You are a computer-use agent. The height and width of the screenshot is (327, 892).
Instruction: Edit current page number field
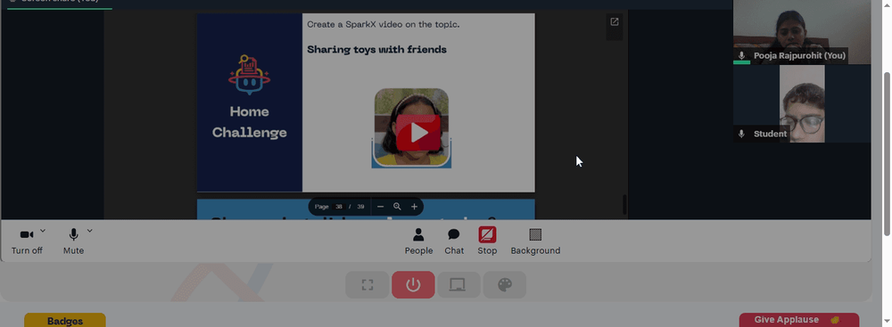338,207
